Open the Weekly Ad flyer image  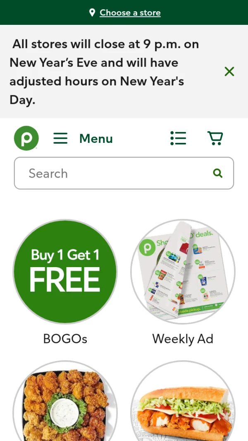point(183,272)
